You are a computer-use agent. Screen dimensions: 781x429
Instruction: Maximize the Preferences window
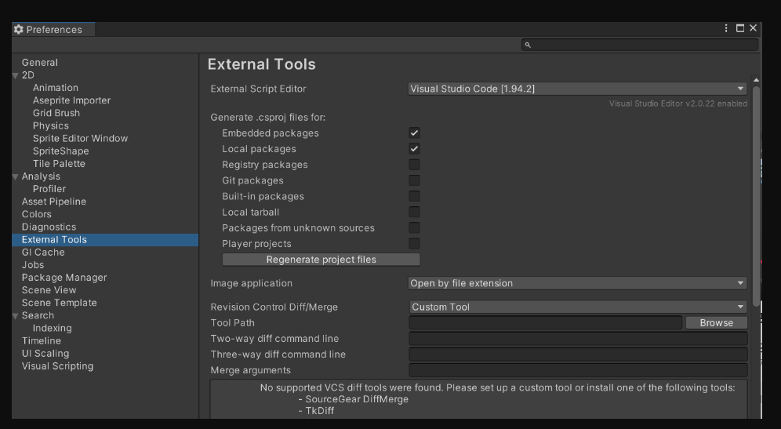click(x=740, y=28)
